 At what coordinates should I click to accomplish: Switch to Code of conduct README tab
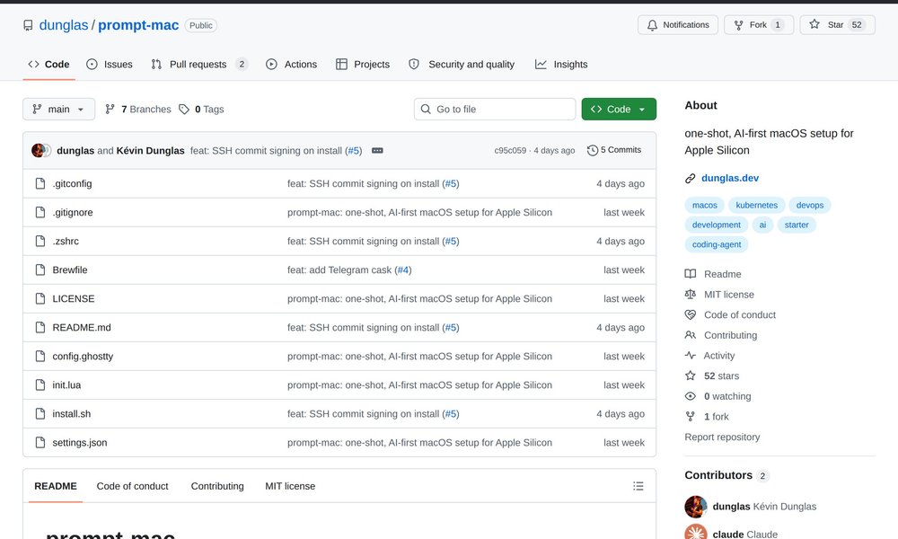(x=132, y=486)
